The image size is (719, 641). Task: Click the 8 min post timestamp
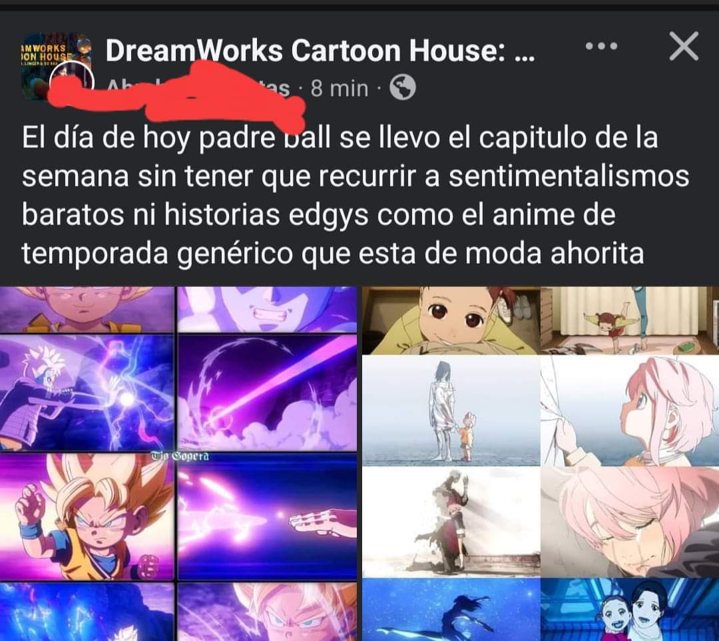click(340, 88)
